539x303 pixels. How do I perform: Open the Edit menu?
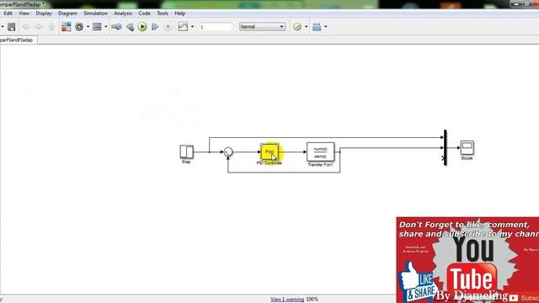coord(8,13)
